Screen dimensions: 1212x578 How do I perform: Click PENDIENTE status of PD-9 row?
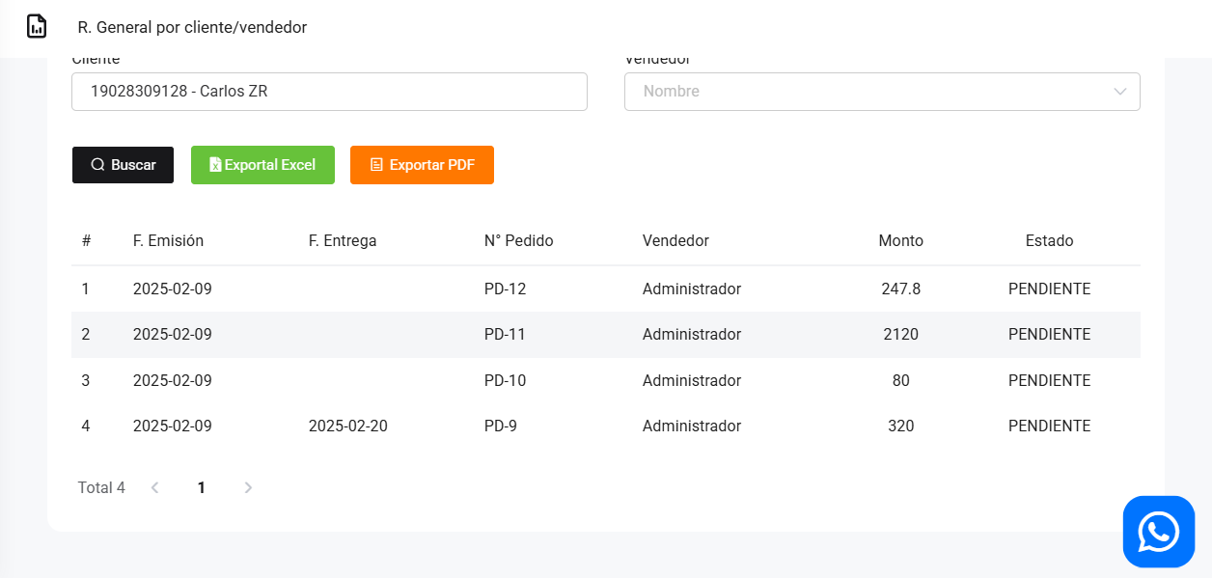(1049, 427)
